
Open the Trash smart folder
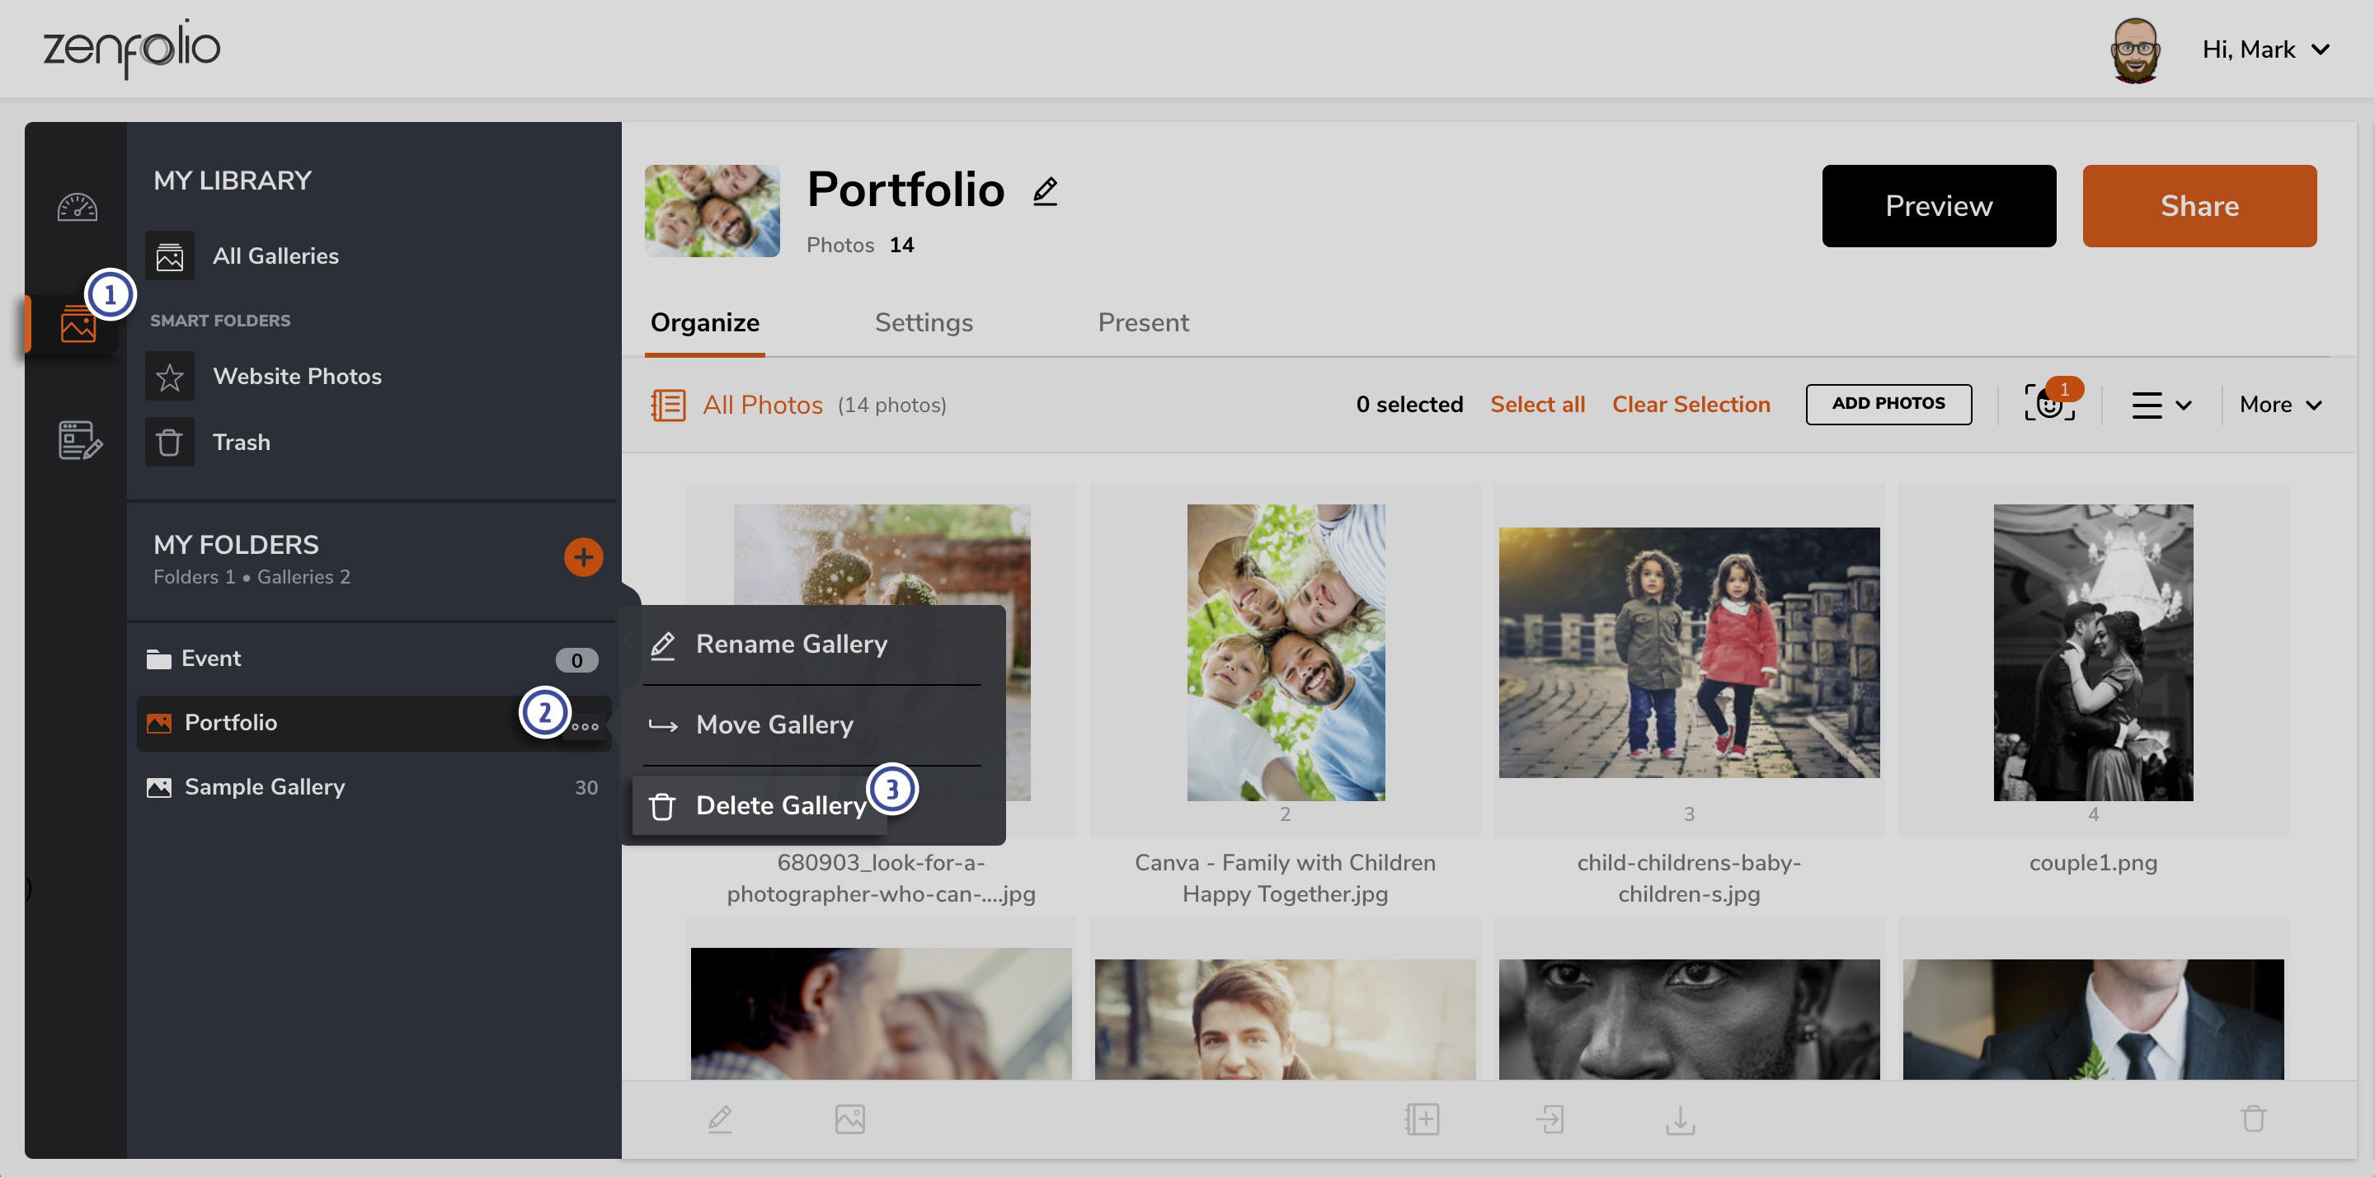(242, 443)
